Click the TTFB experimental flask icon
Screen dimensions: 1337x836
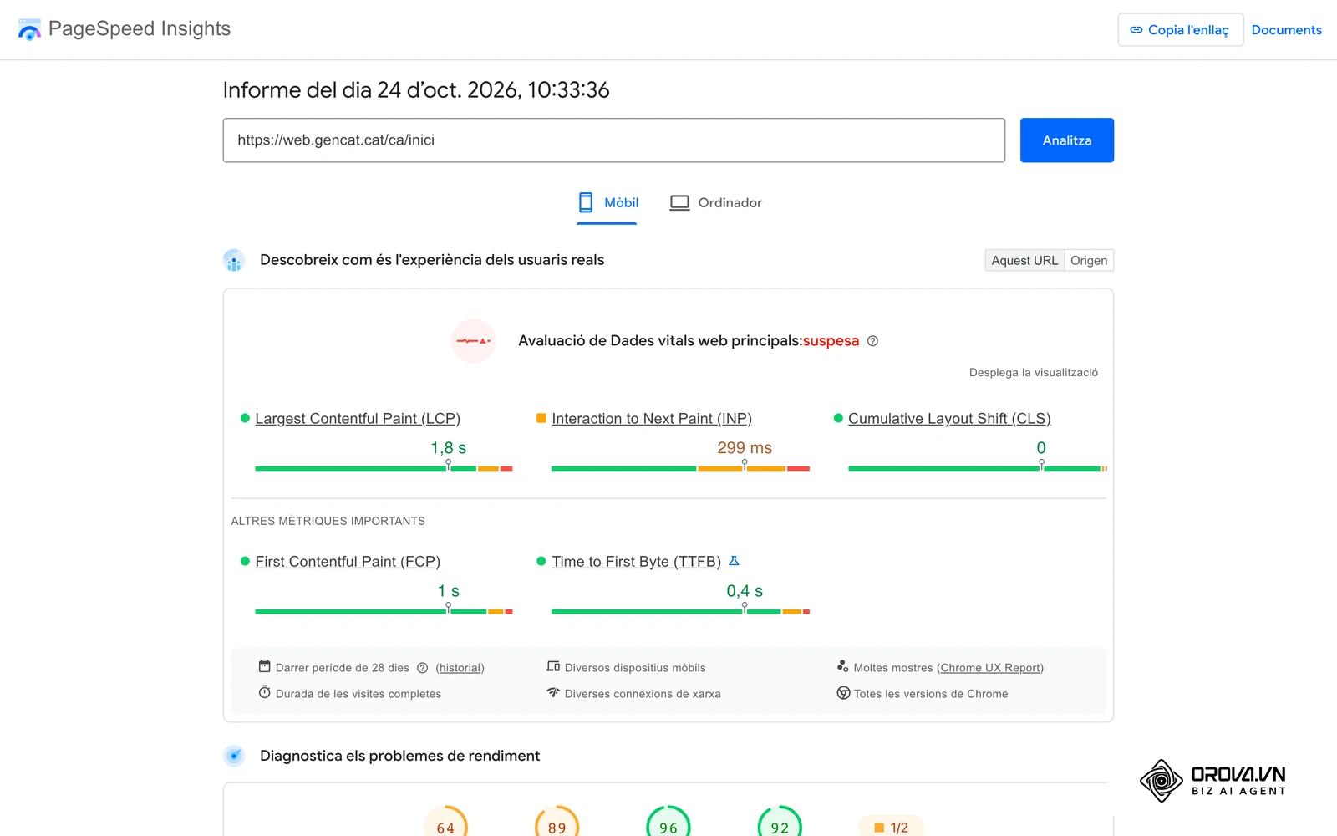(734, 561)
